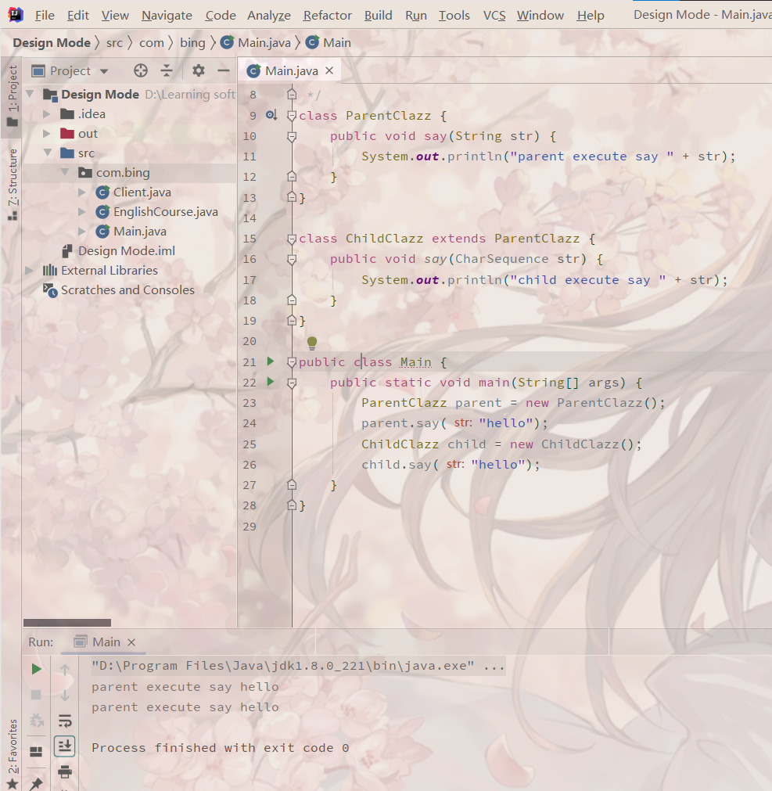Collapse the com.bing package
The height and width of the screenshot is (791, 772).
pos(65,172)
